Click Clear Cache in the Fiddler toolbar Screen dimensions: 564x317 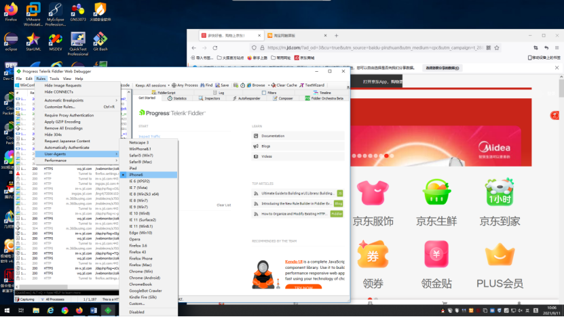click(x=284, y=85)
